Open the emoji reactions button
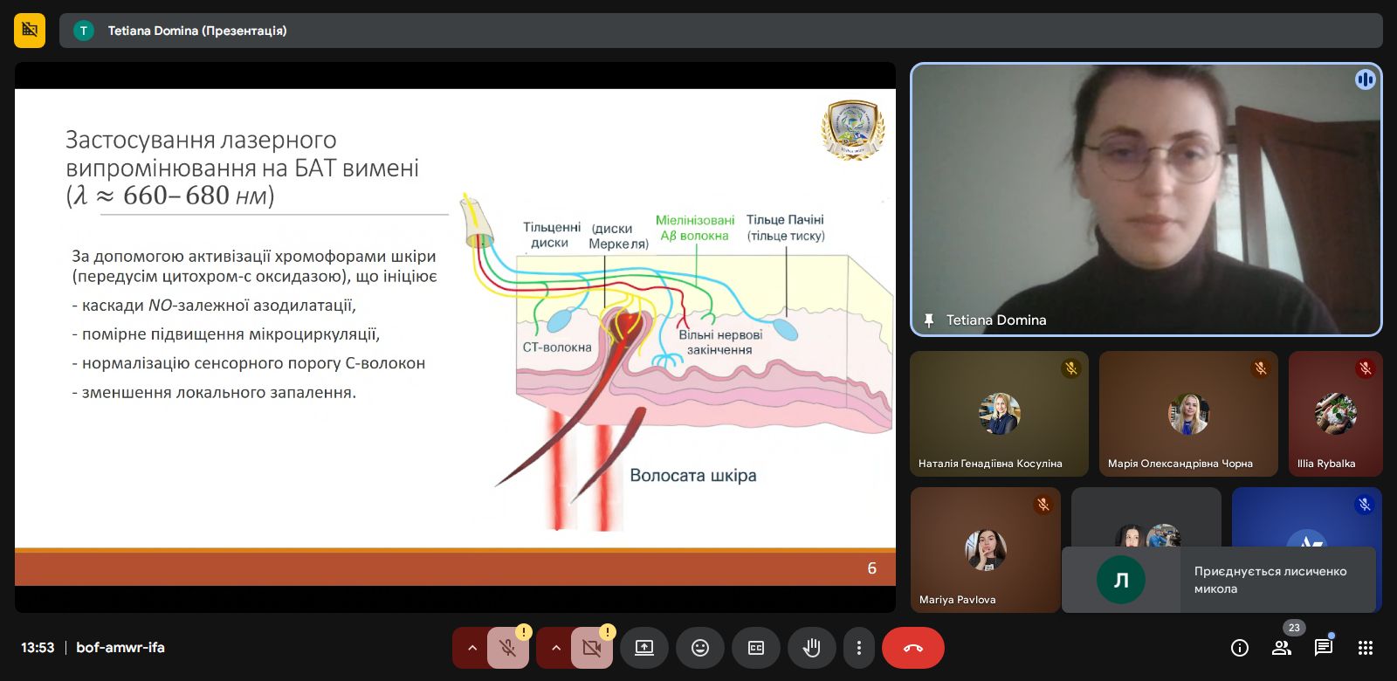The height and width of the screenshot is (681, 1397). [x=700, y=648]
